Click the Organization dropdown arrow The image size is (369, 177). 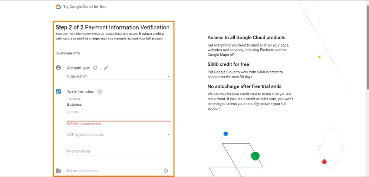168,76
